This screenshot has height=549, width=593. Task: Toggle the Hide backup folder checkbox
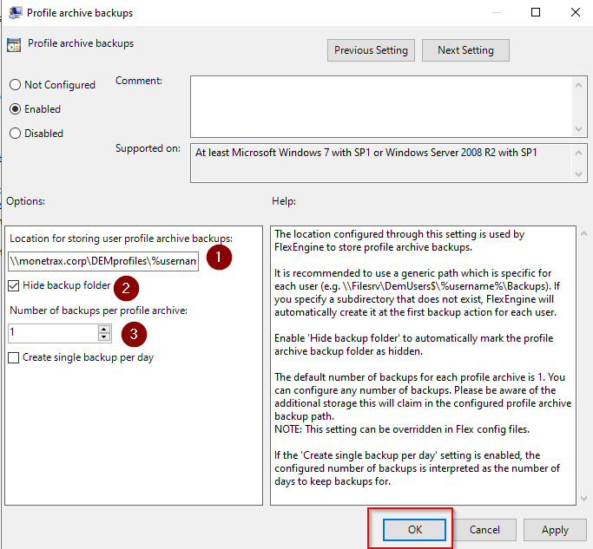pos(14,285)
